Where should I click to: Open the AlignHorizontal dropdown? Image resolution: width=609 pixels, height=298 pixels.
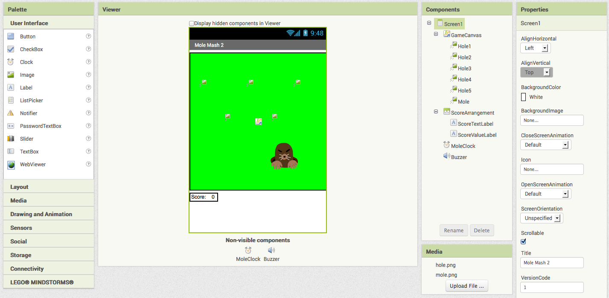tap(536, 48)
